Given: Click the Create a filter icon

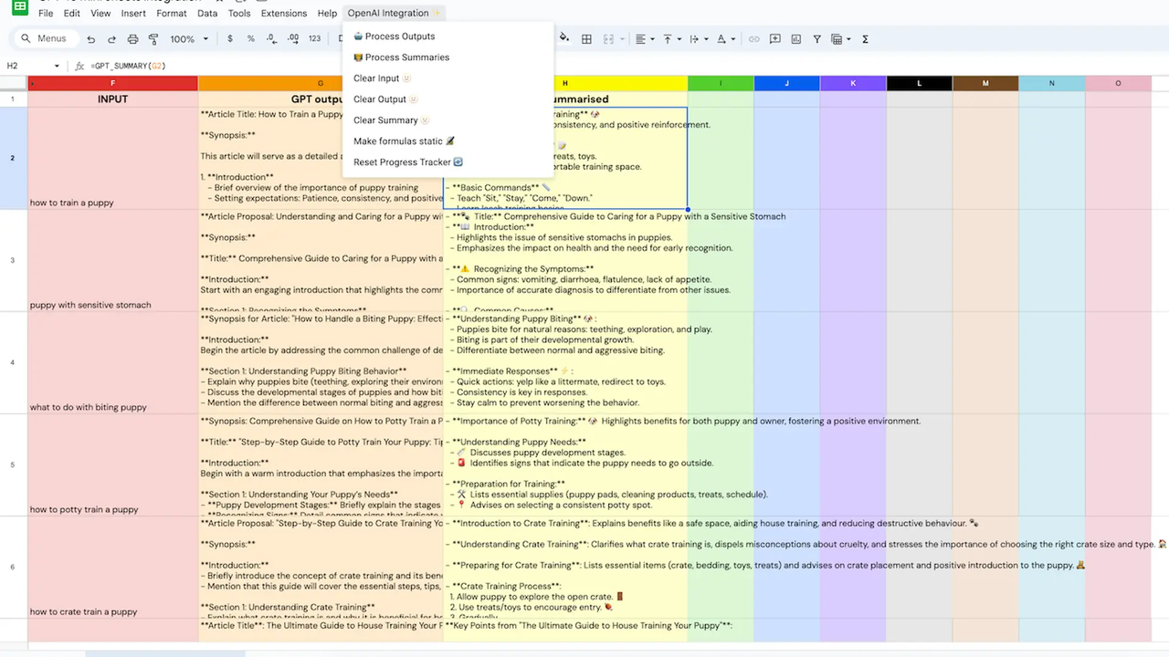Looking at the screenshot, I should 816,38.
